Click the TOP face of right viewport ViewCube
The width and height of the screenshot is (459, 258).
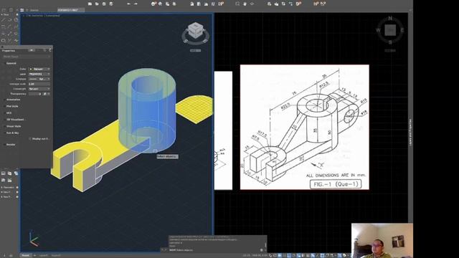pos(390,29)
